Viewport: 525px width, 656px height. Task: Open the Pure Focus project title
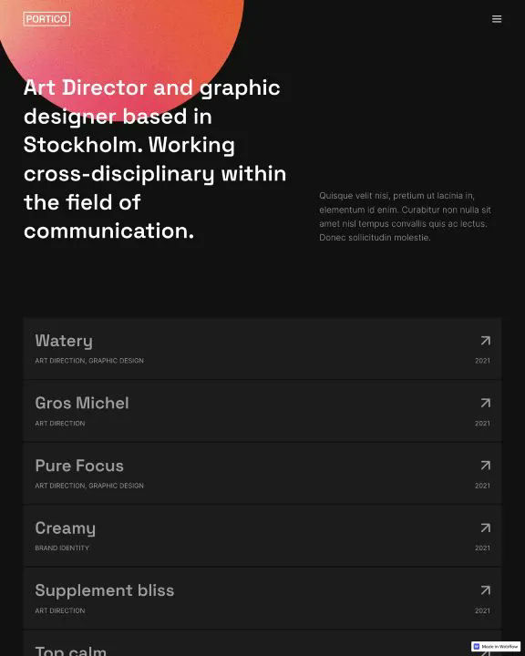(x=79, y=466)
